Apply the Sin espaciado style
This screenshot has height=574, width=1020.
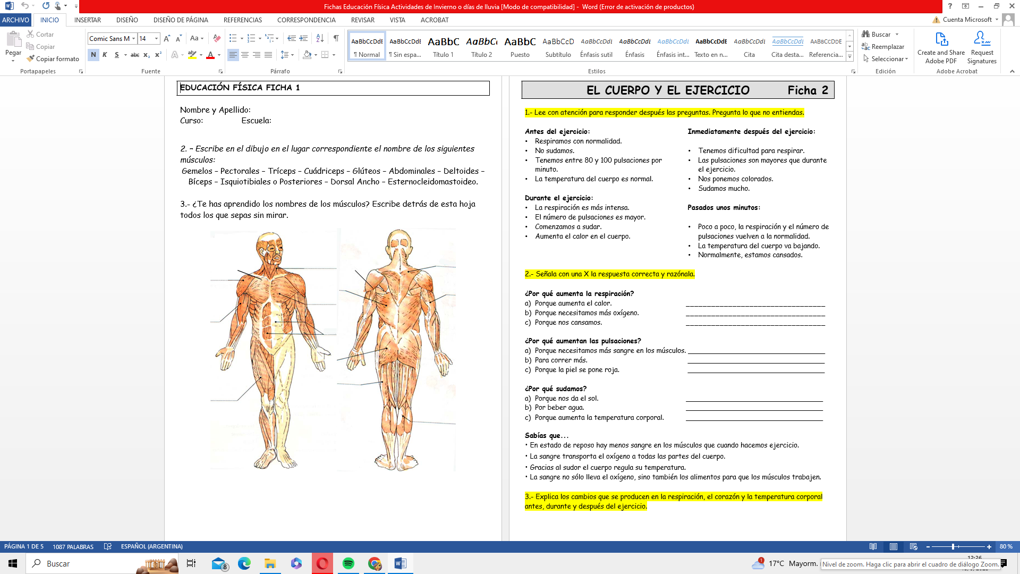[405, 46]
